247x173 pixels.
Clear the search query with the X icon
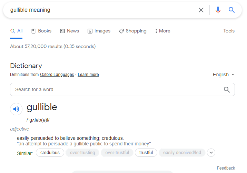(201, 10)
